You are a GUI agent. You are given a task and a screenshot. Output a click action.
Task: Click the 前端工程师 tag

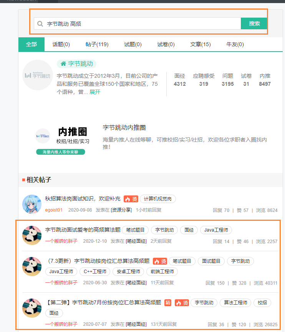click(162, 272)
